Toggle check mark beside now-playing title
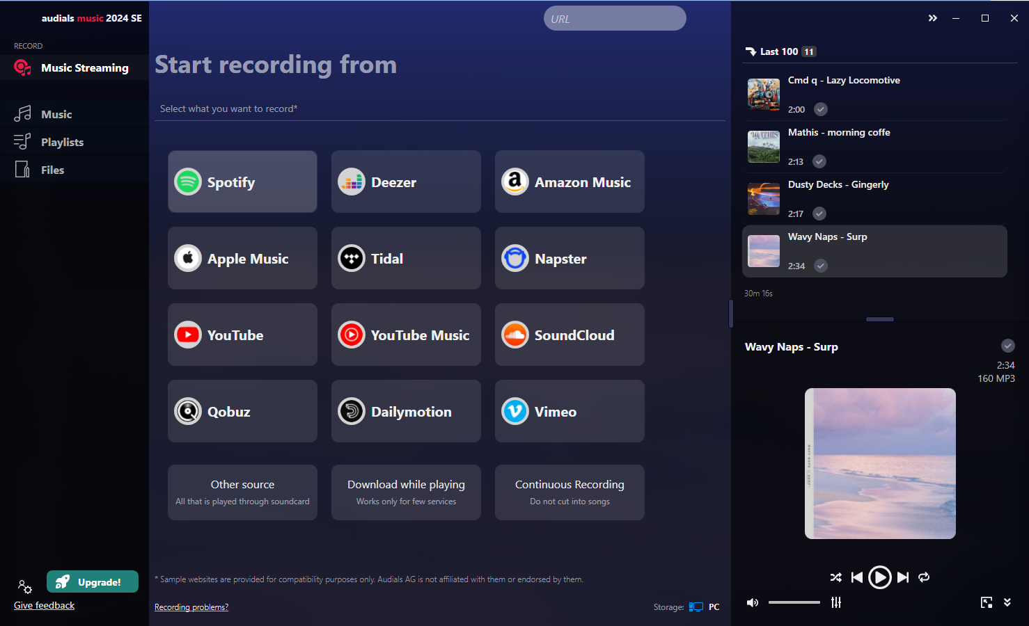Viewport: 1029px width, 626px height. tap(1008, 346)
